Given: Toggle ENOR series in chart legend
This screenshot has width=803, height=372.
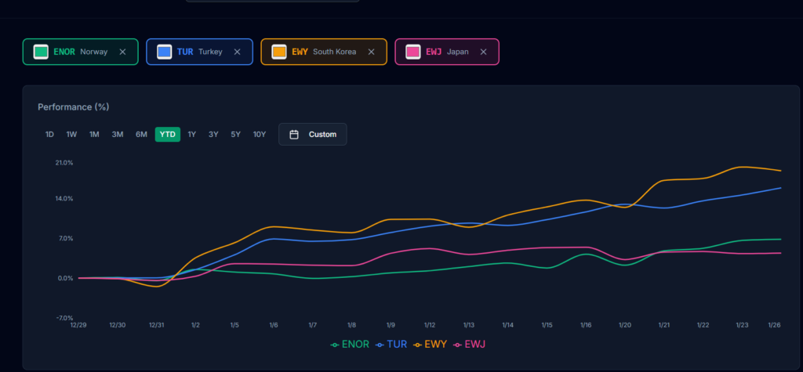Looking at the screenshot, I should click(x=351, y=344).
